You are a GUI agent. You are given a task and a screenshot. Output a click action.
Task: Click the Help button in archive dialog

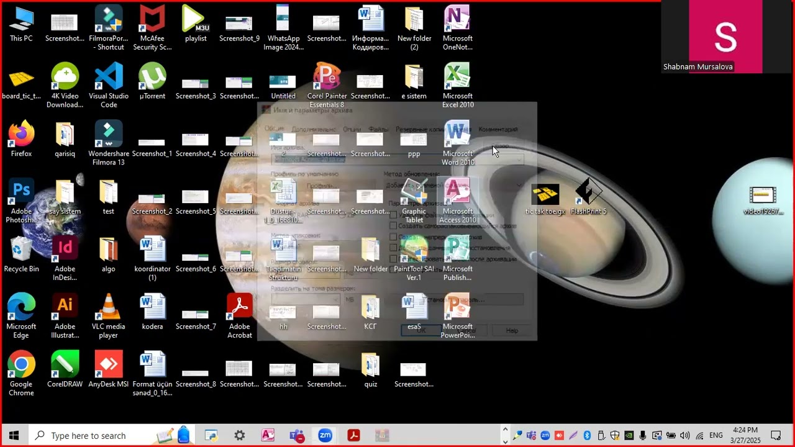pos(512,330)
